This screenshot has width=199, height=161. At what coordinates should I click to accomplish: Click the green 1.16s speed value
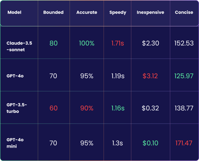[x=118, y=108]
